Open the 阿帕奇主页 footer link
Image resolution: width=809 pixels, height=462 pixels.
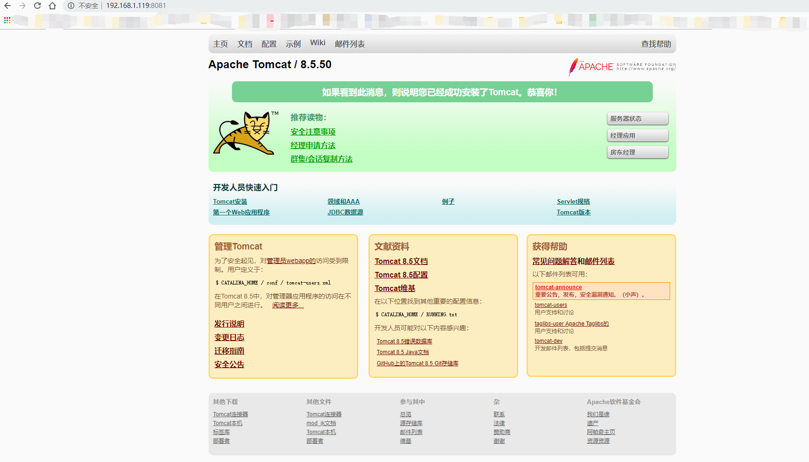tap(601, 432)
